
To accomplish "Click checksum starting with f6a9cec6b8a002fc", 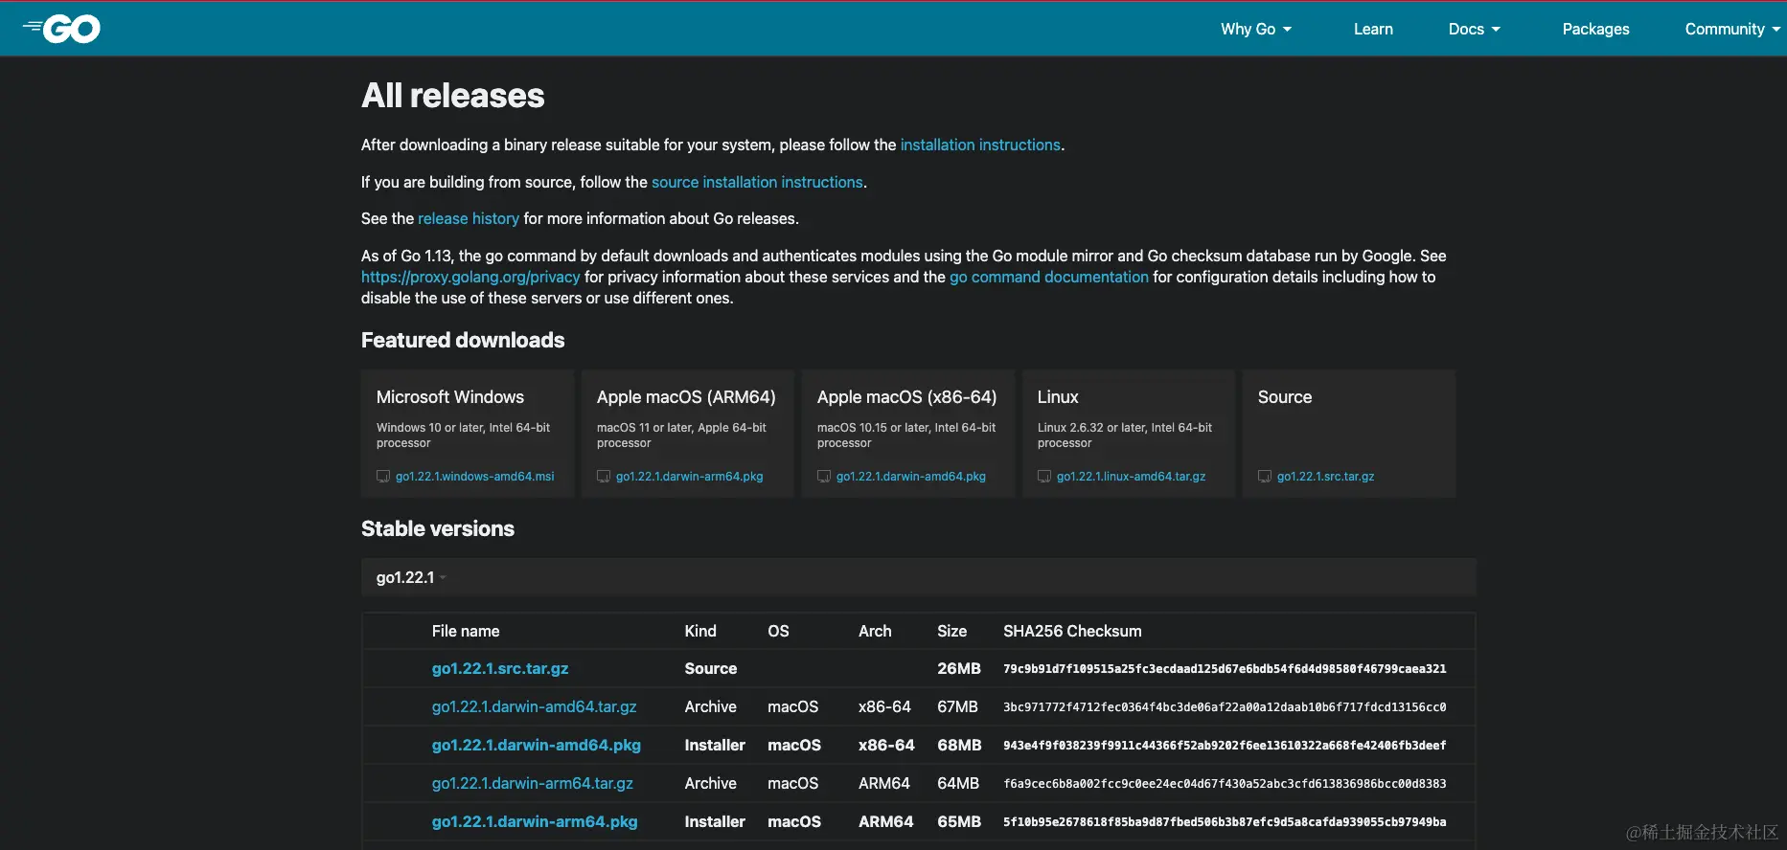I will click(x=1225, y=784).
